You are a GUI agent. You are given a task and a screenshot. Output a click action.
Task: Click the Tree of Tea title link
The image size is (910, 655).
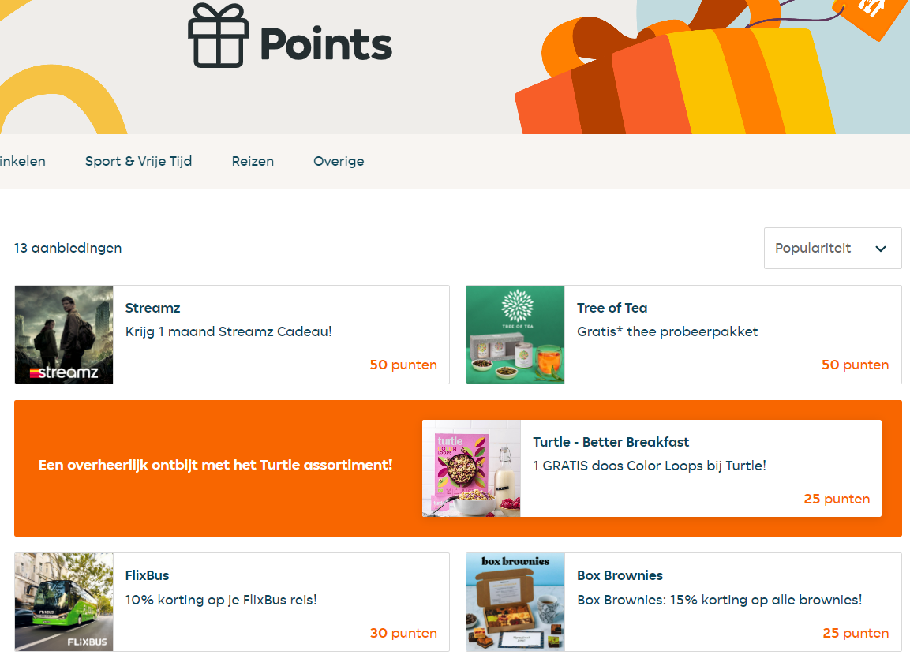(612, 308)
